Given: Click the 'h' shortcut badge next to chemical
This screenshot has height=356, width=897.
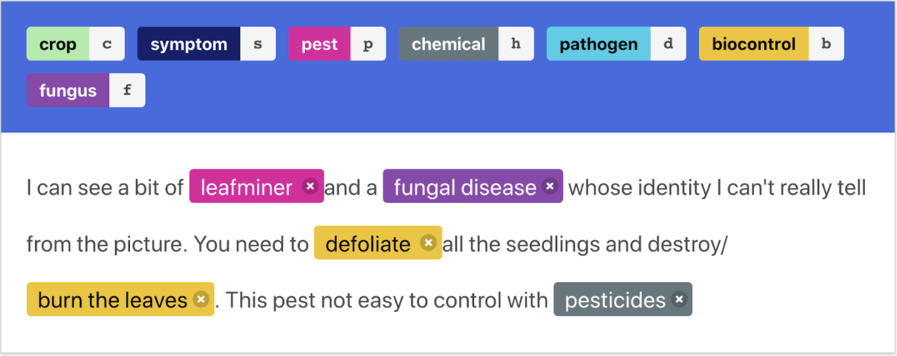Looking at the screenshot, I should pyautogui.click(x=516, y=44).
